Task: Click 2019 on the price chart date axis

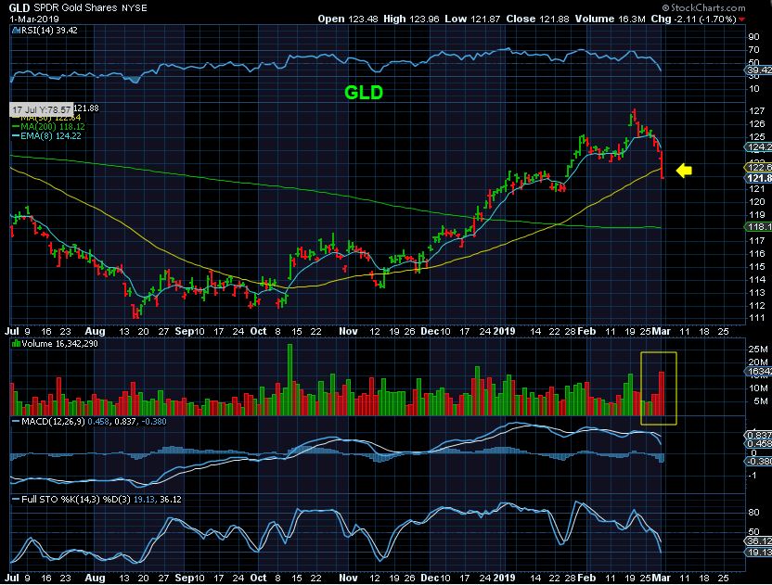Action: pyautogui.click(x=504, y=331)
